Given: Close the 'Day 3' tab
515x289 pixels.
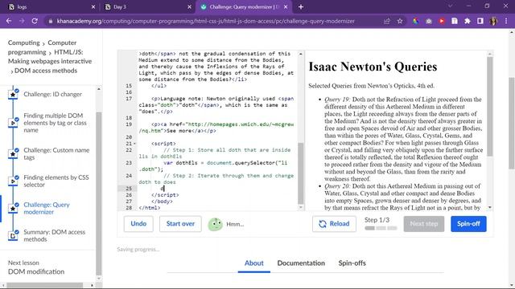Looking at the screenshot, I should 190,6.
